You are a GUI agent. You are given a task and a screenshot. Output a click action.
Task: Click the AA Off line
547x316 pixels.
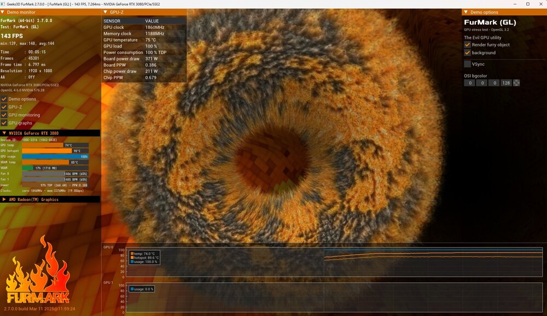(18, 77)
